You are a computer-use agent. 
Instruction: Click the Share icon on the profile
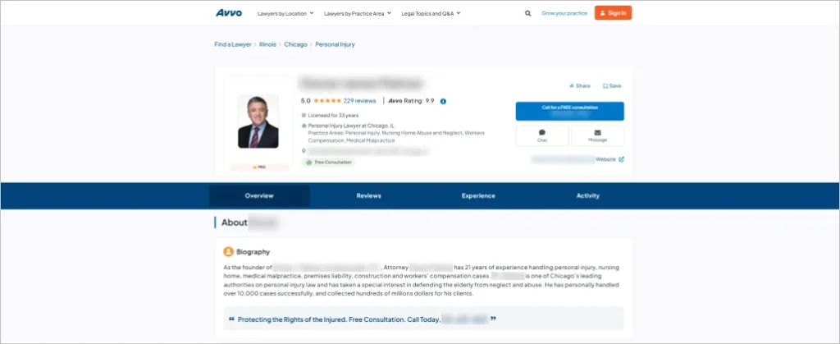tap(572, 85)
